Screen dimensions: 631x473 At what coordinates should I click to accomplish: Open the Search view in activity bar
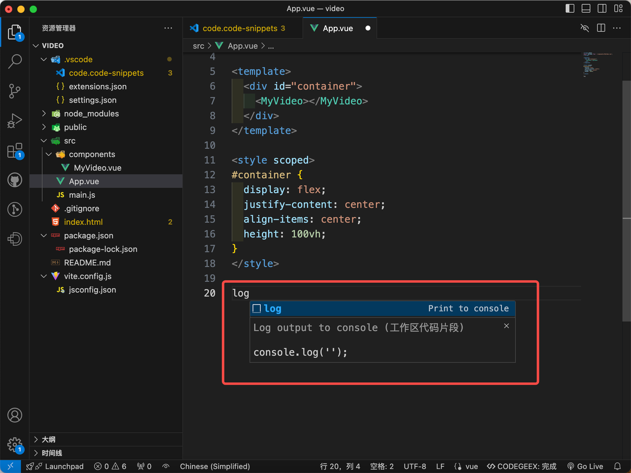(x=15, y=62)
